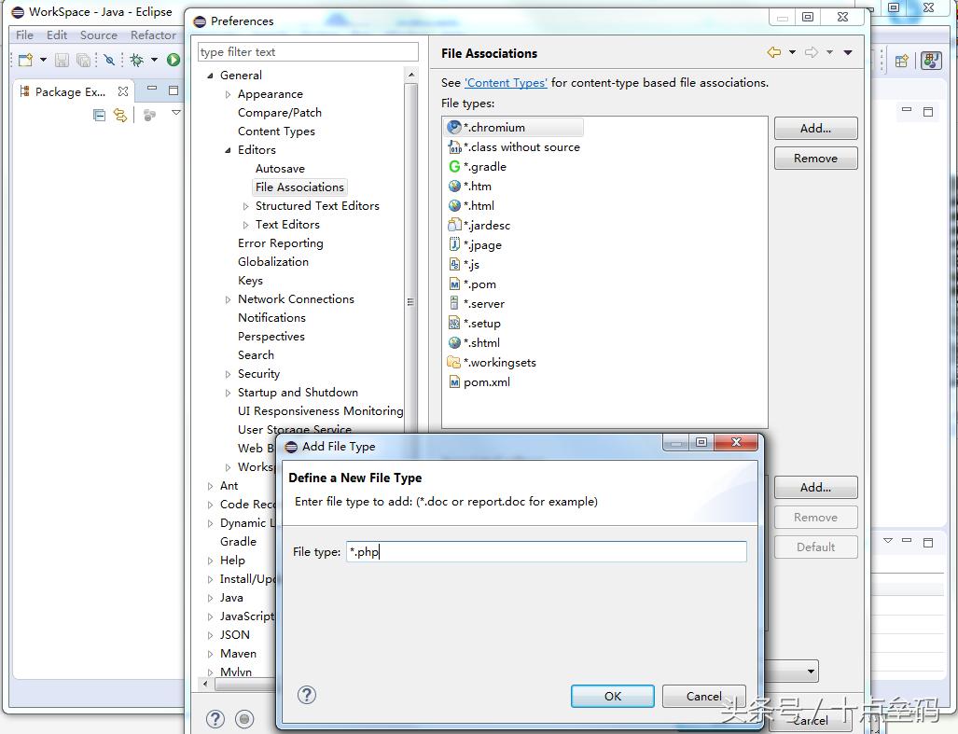Click the New file toolbar icon
This screenshot has width=958, height=734.
(25, 60)
